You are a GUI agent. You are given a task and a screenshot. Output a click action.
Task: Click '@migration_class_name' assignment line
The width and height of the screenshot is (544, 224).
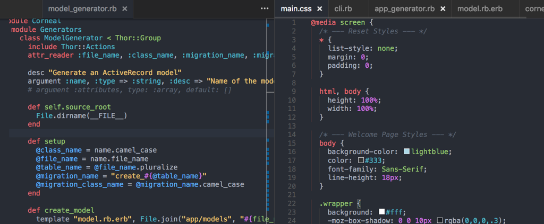coord(140,185)
